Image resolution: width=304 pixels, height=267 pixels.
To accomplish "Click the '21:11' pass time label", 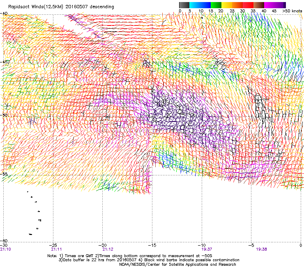I will tap(56, 249).
